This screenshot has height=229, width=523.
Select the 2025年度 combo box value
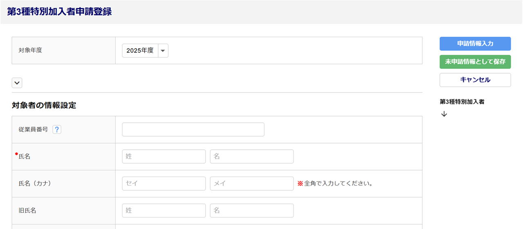(140, 51)
